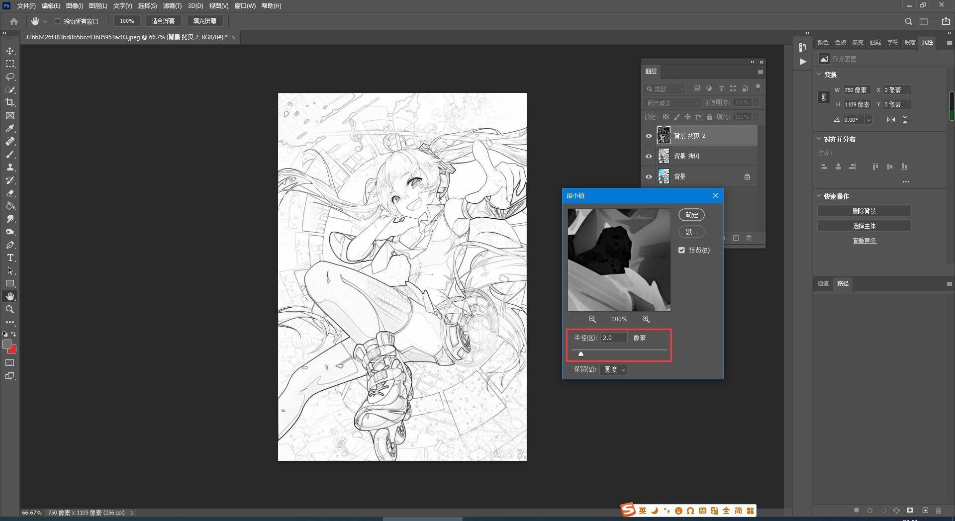
Task: Collapse the 对齐并分布 section
Action: tap(819, 139)
